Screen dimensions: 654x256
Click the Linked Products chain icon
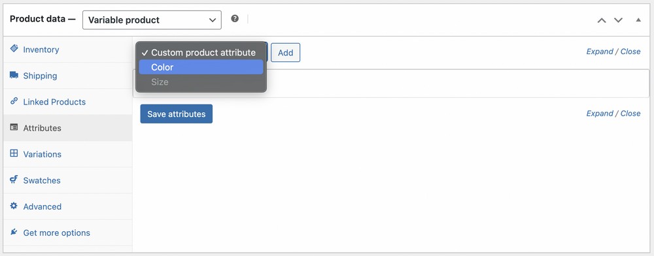pos(14,101)
